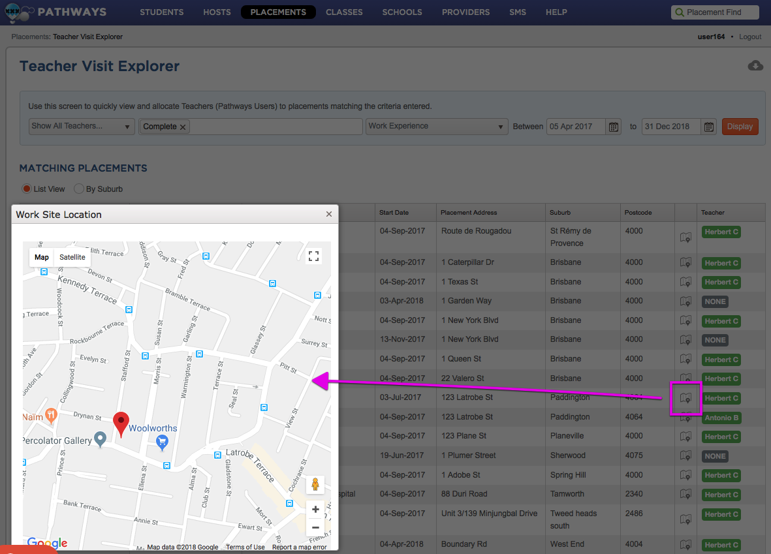Screen dimensions: 771x554
Task: Zoom out on the map
Action: pos(315,527)
